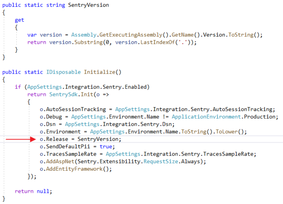Viewport: 283px width, 204px height.
Task: Click the o.Environment property
Action: click(x=60, y=132)
